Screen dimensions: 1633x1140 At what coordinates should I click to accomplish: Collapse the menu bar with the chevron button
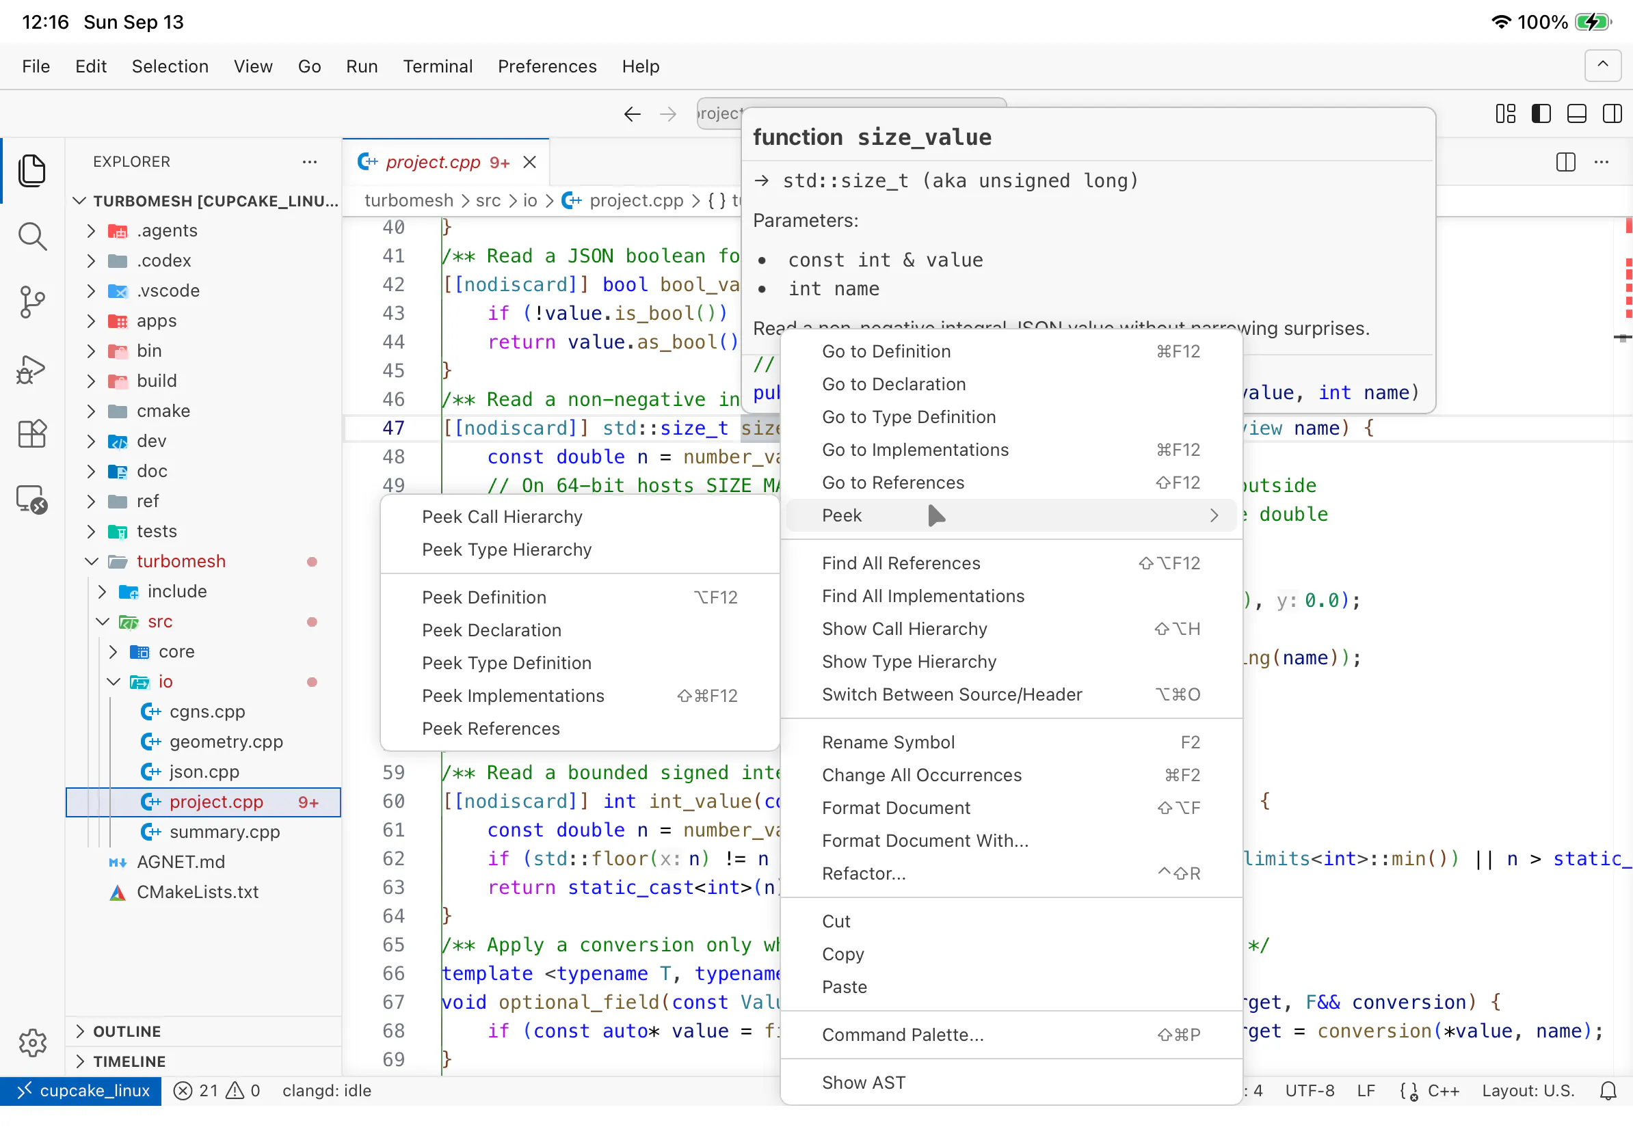click(1602, 66)
